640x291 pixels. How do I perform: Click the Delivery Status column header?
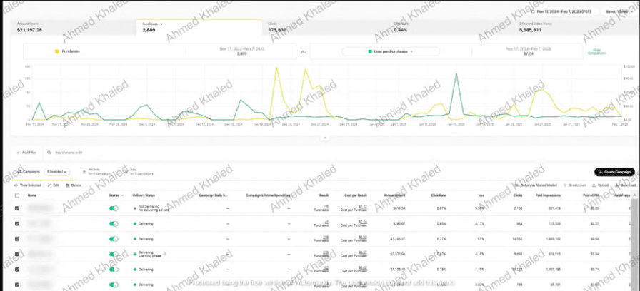144,195
